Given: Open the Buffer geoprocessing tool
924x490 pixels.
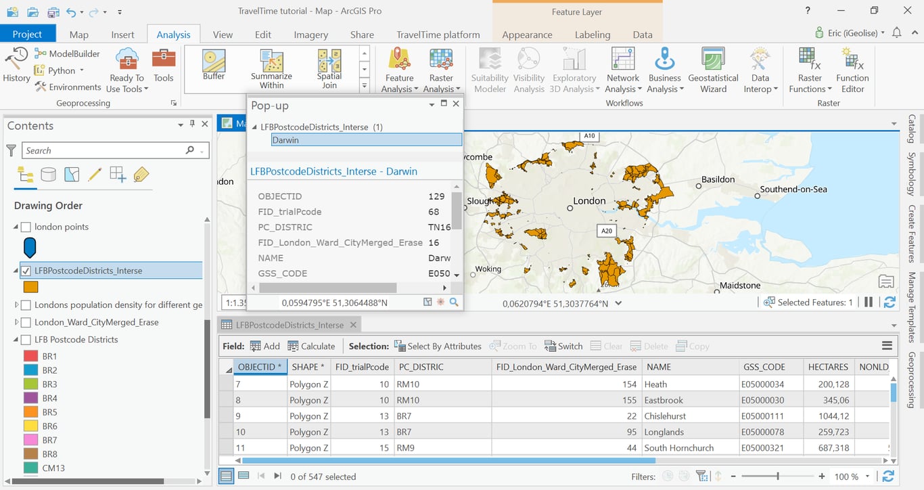Looking at the screenshot, I should [x=214, y=66].
